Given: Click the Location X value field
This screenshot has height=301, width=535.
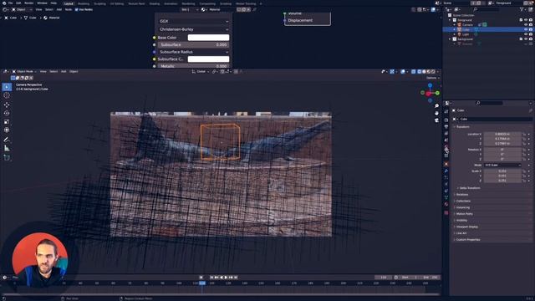Looking at the screenshot, I should point(502,134).
